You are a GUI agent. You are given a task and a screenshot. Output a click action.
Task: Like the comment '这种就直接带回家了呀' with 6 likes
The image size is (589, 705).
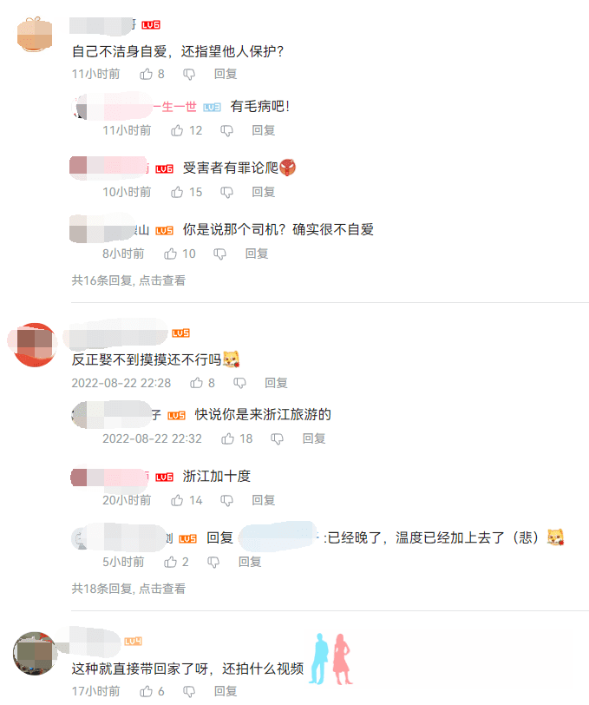[152, 691]
